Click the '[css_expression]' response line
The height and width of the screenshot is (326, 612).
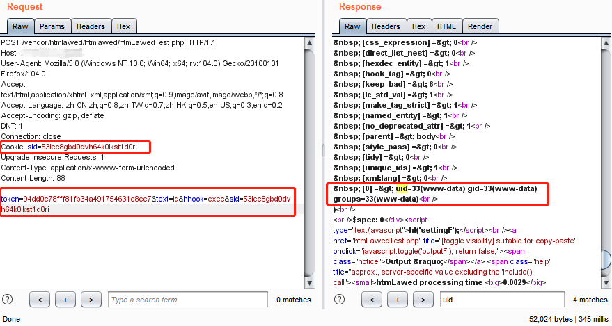point(405,42)
